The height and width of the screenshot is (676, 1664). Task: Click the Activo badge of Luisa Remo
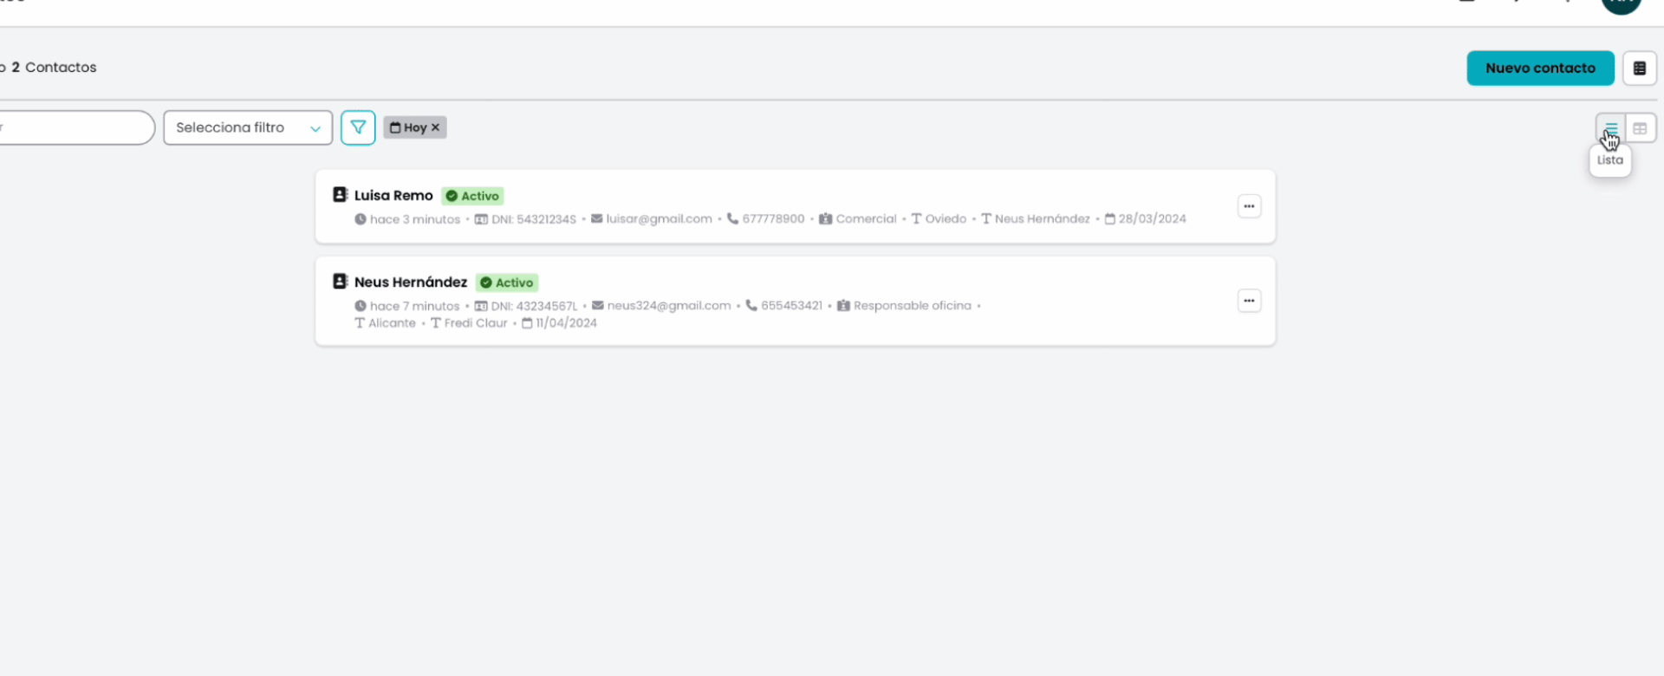[472, 196]
